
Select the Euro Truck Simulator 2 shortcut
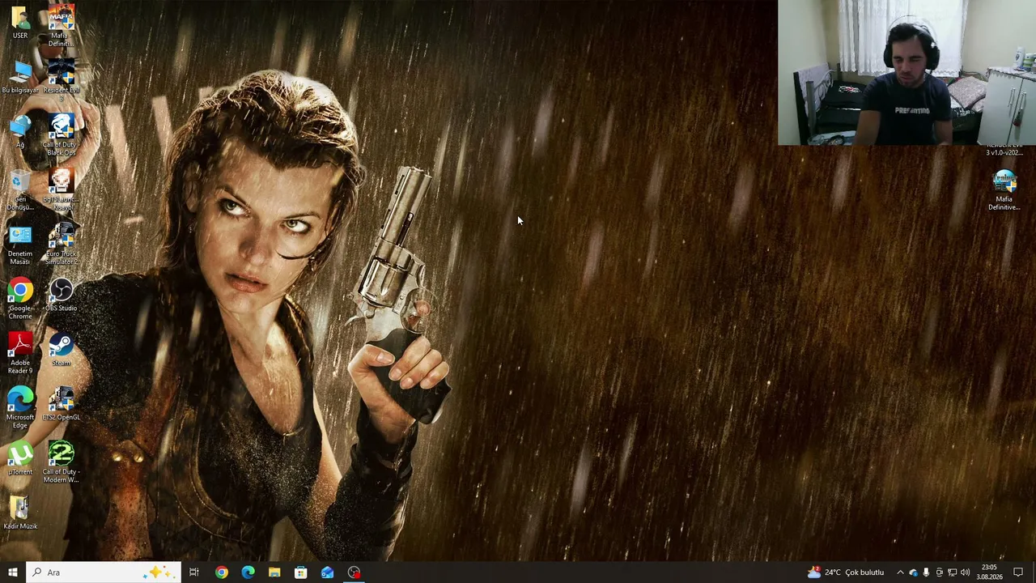pyautogui.click(x=61, y=245)
